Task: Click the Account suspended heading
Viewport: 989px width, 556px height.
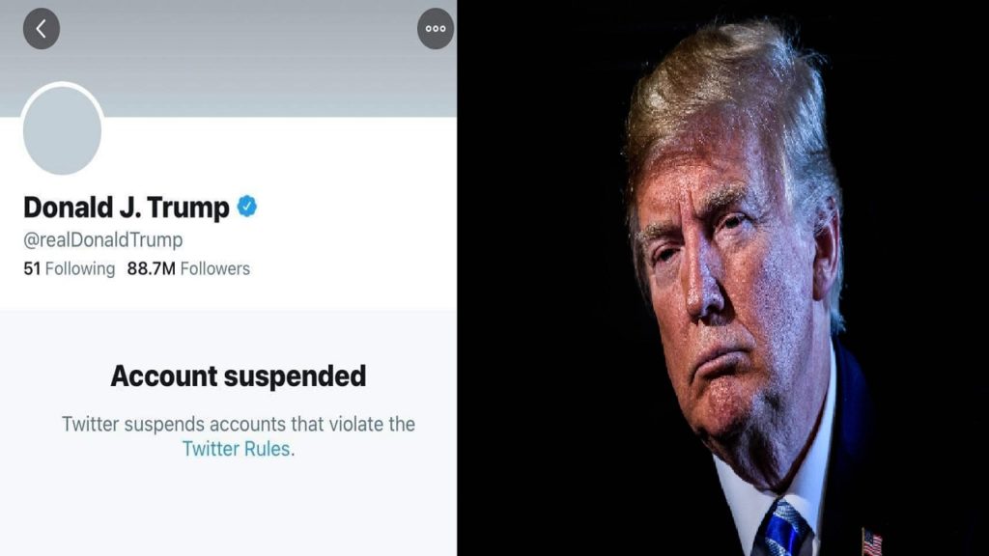Action: pyautogui.click(x=238, y=376)
